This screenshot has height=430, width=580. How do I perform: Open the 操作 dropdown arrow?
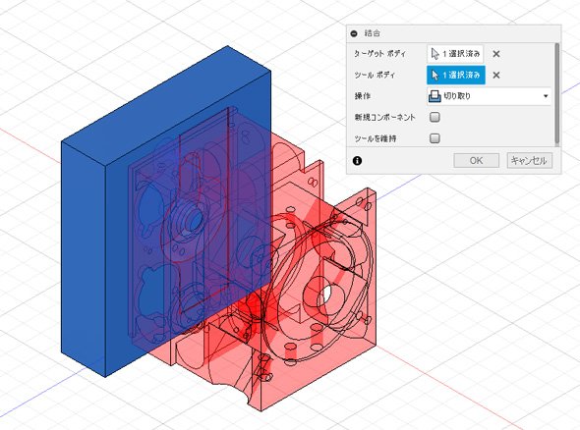pyautogui.click(x=546, y=96)
